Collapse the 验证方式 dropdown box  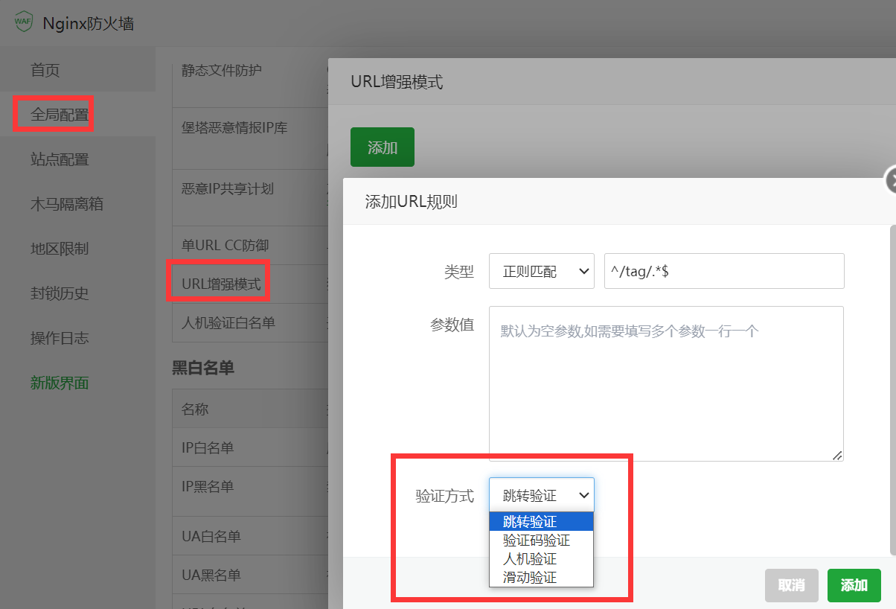coord(542,495)
